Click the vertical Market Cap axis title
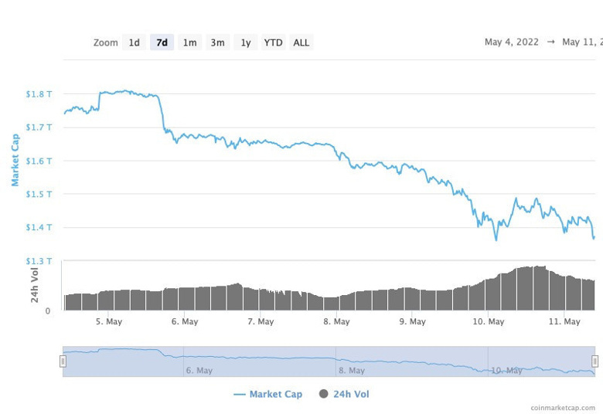The width and height of the screenshot is (603, 414). coord(15,160)
